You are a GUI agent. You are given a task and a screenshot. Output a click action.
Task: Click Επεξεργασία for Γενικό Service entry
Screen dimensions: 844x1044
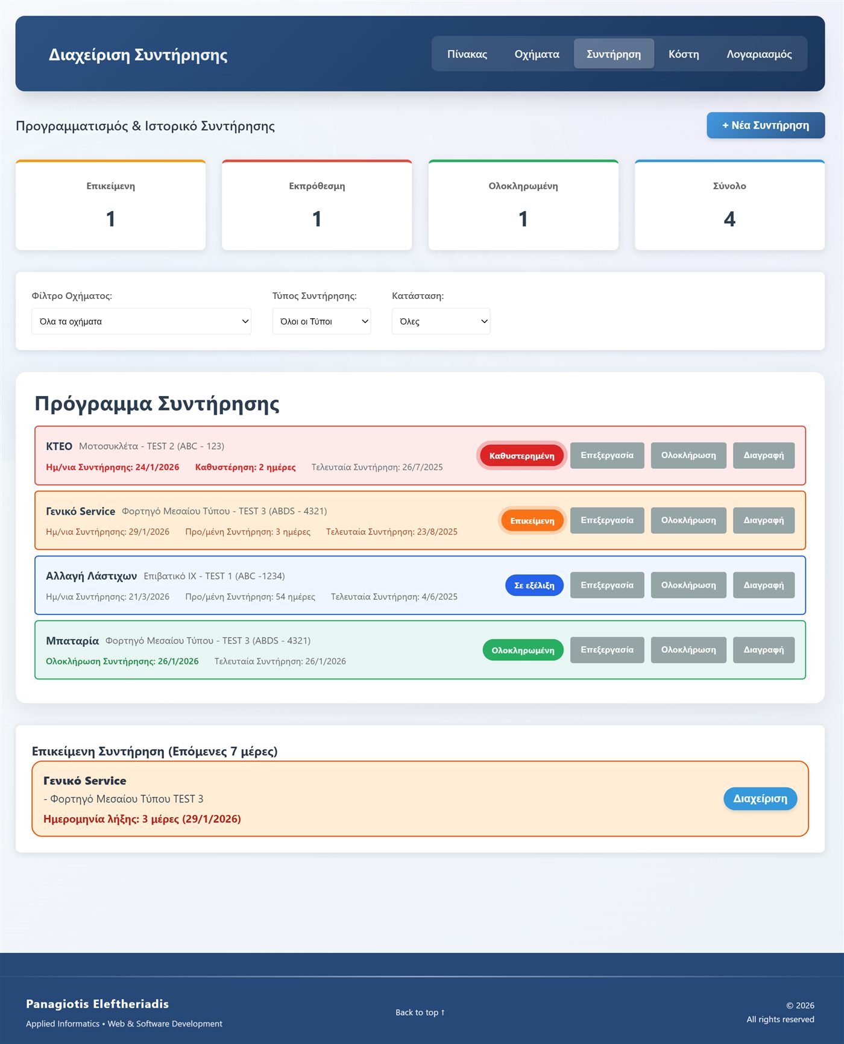click(x=607, y=520)
